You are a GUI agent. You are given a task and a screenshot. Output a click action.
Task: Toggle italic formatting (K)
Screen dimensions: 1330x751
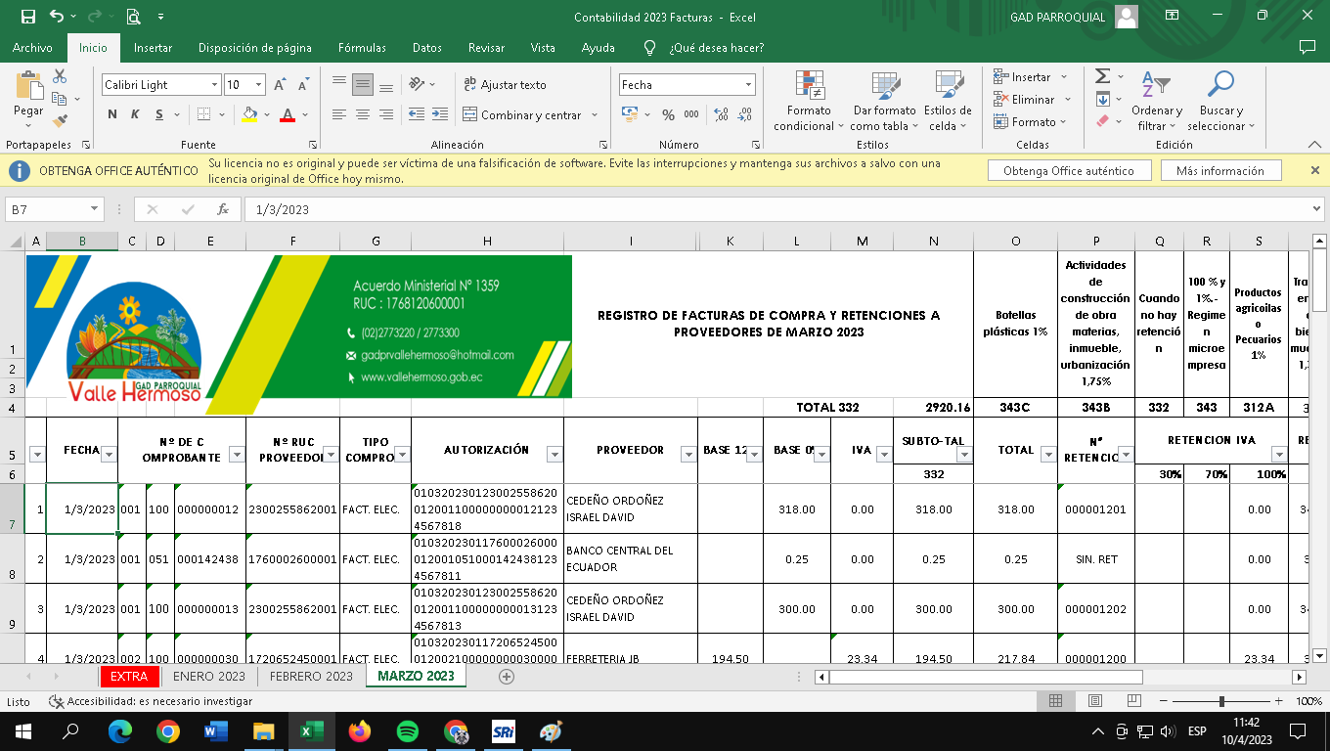[x=134, y=115]
